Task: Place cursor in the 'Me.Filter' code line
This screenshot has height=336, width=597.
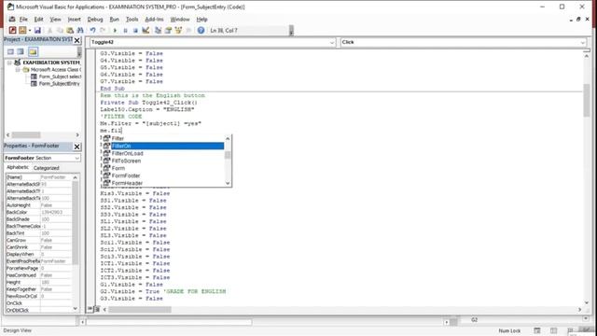Action: tap(150, 123)
